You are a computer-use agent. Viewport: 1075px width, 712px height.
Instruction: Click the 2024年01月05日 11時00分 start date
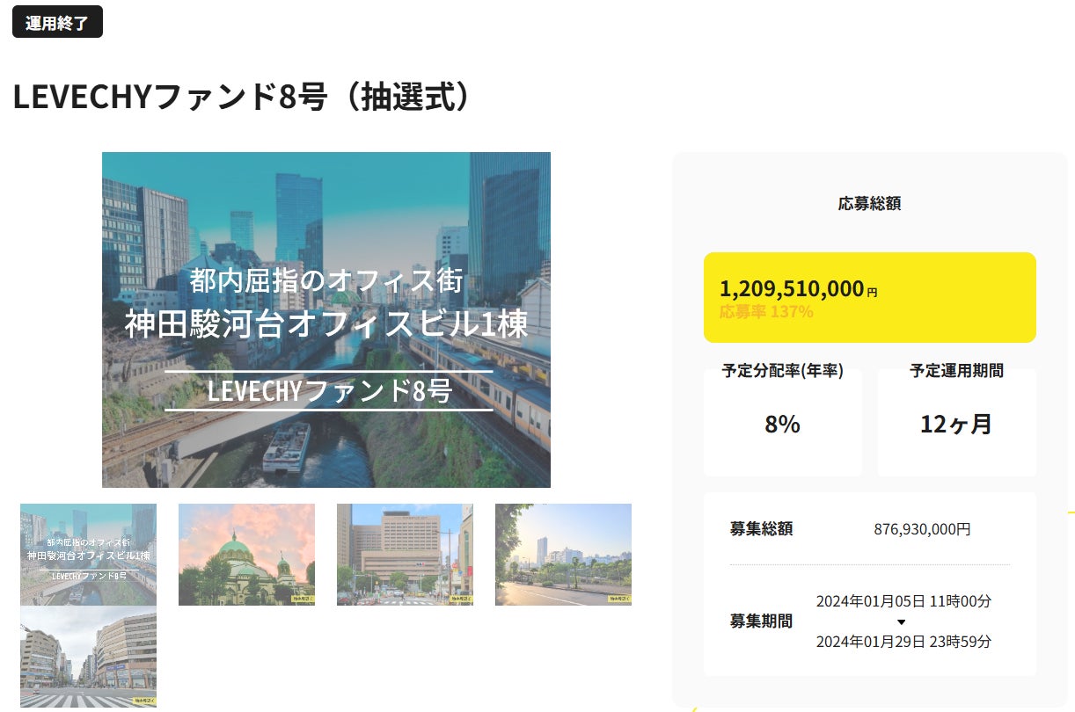pos(903,601)
